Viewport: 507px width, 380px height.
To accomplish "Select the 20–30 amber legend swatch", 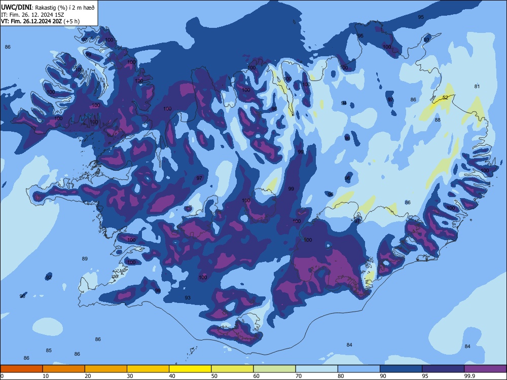I will pos(106,369).
